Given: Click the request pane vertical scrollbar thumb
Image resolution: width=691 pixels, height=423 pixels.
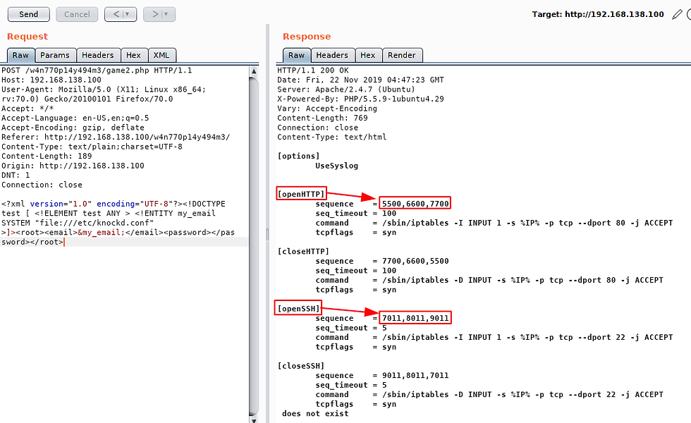Looking at the screenshot, I should click(253, 246).
